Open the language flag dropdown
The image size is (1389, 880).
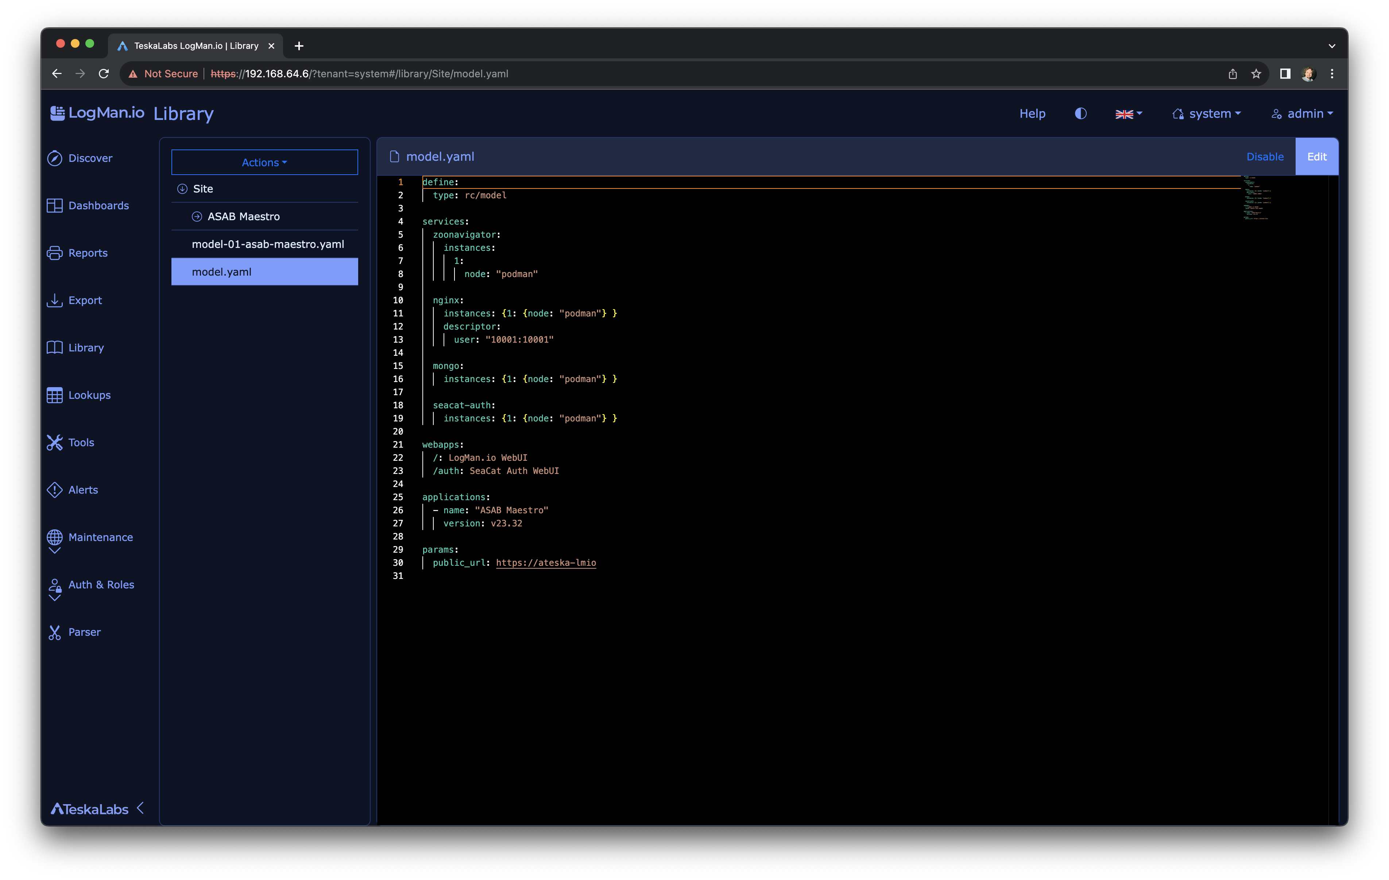pos(1128,114)
